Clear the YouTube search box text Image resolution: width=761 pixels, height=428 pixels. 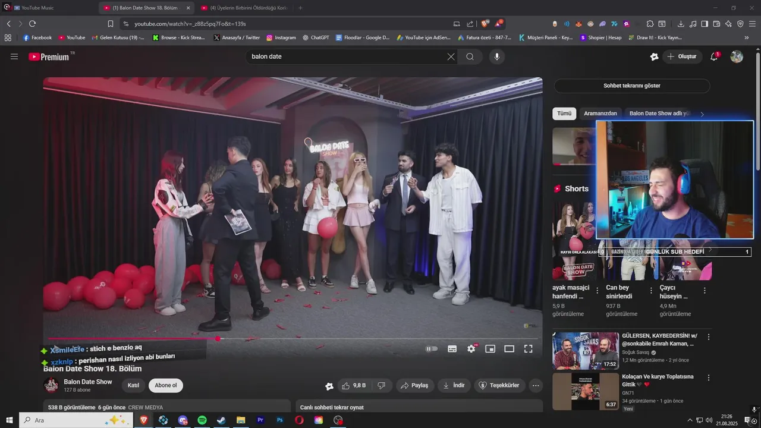[451, 56]
